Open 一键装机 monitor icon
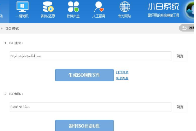 click(22, 7)
